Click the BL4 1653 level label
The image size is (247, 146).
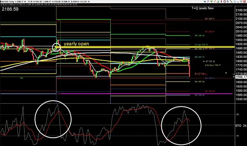(x=200, y=82)
